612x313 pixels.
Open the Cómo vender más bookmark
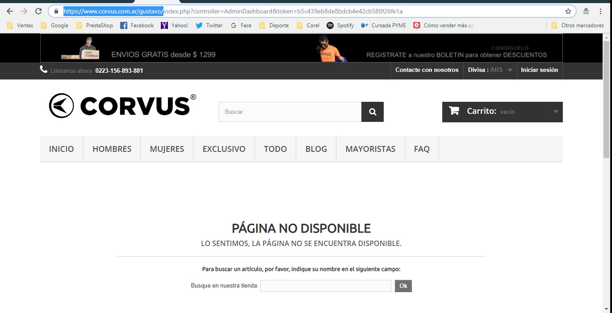pyautogui.click(x=444, y=25)
